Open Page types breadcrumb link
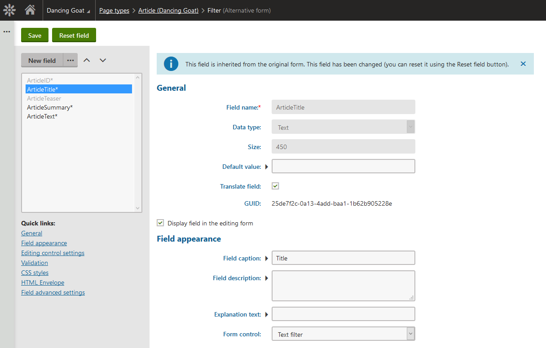Viewport: 546px width, 348px height. pos(114,10)
